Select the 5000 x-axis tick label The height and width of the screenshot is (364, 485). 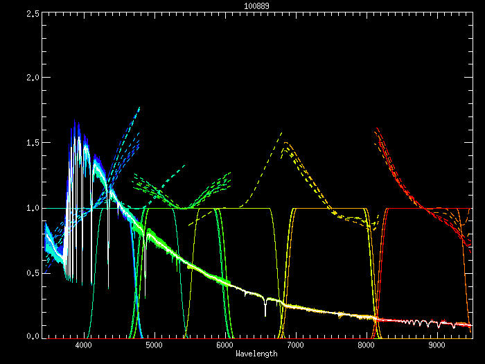click(x=154, y=345)
